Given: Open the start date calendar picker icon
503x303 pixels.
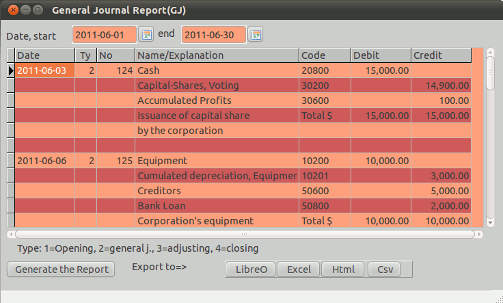Looking at the screenshot, I should (146, 34).
